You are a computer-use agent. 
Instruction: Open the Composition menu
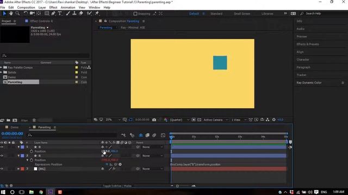pyautogui.click(x=26, y=8)
